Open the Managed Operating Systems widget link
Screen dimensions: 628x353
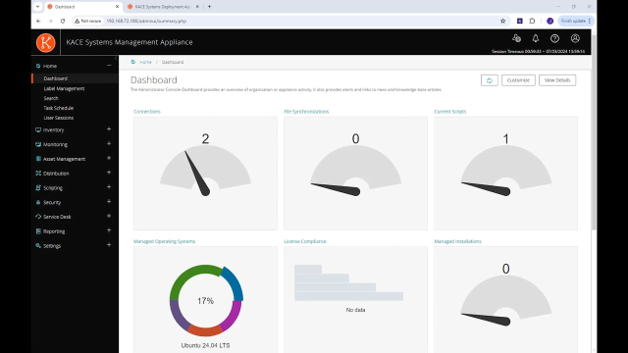tap(165, 242)
